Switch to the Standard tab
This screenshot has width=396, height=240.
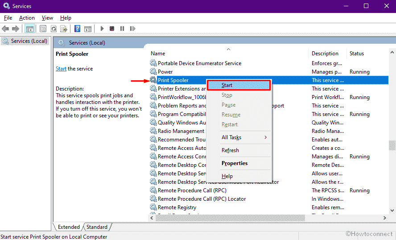click(97, 227)
